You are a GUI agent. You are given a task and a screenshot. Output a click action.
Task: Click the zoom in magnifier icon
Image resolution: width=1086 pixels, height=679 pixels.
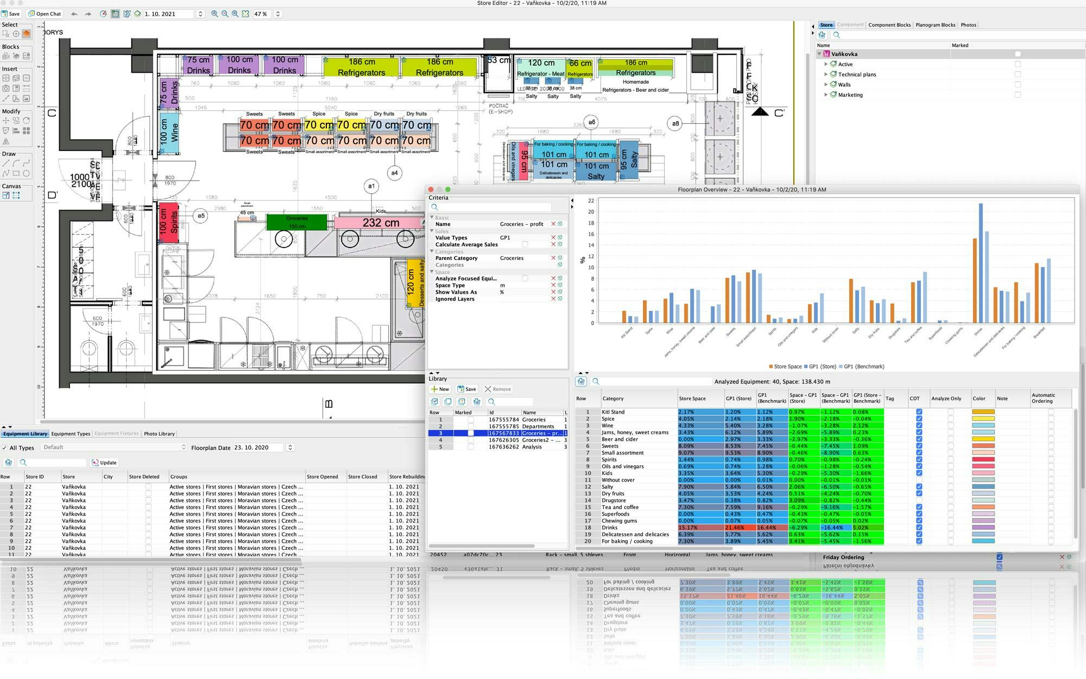click(x=214, y=14)
